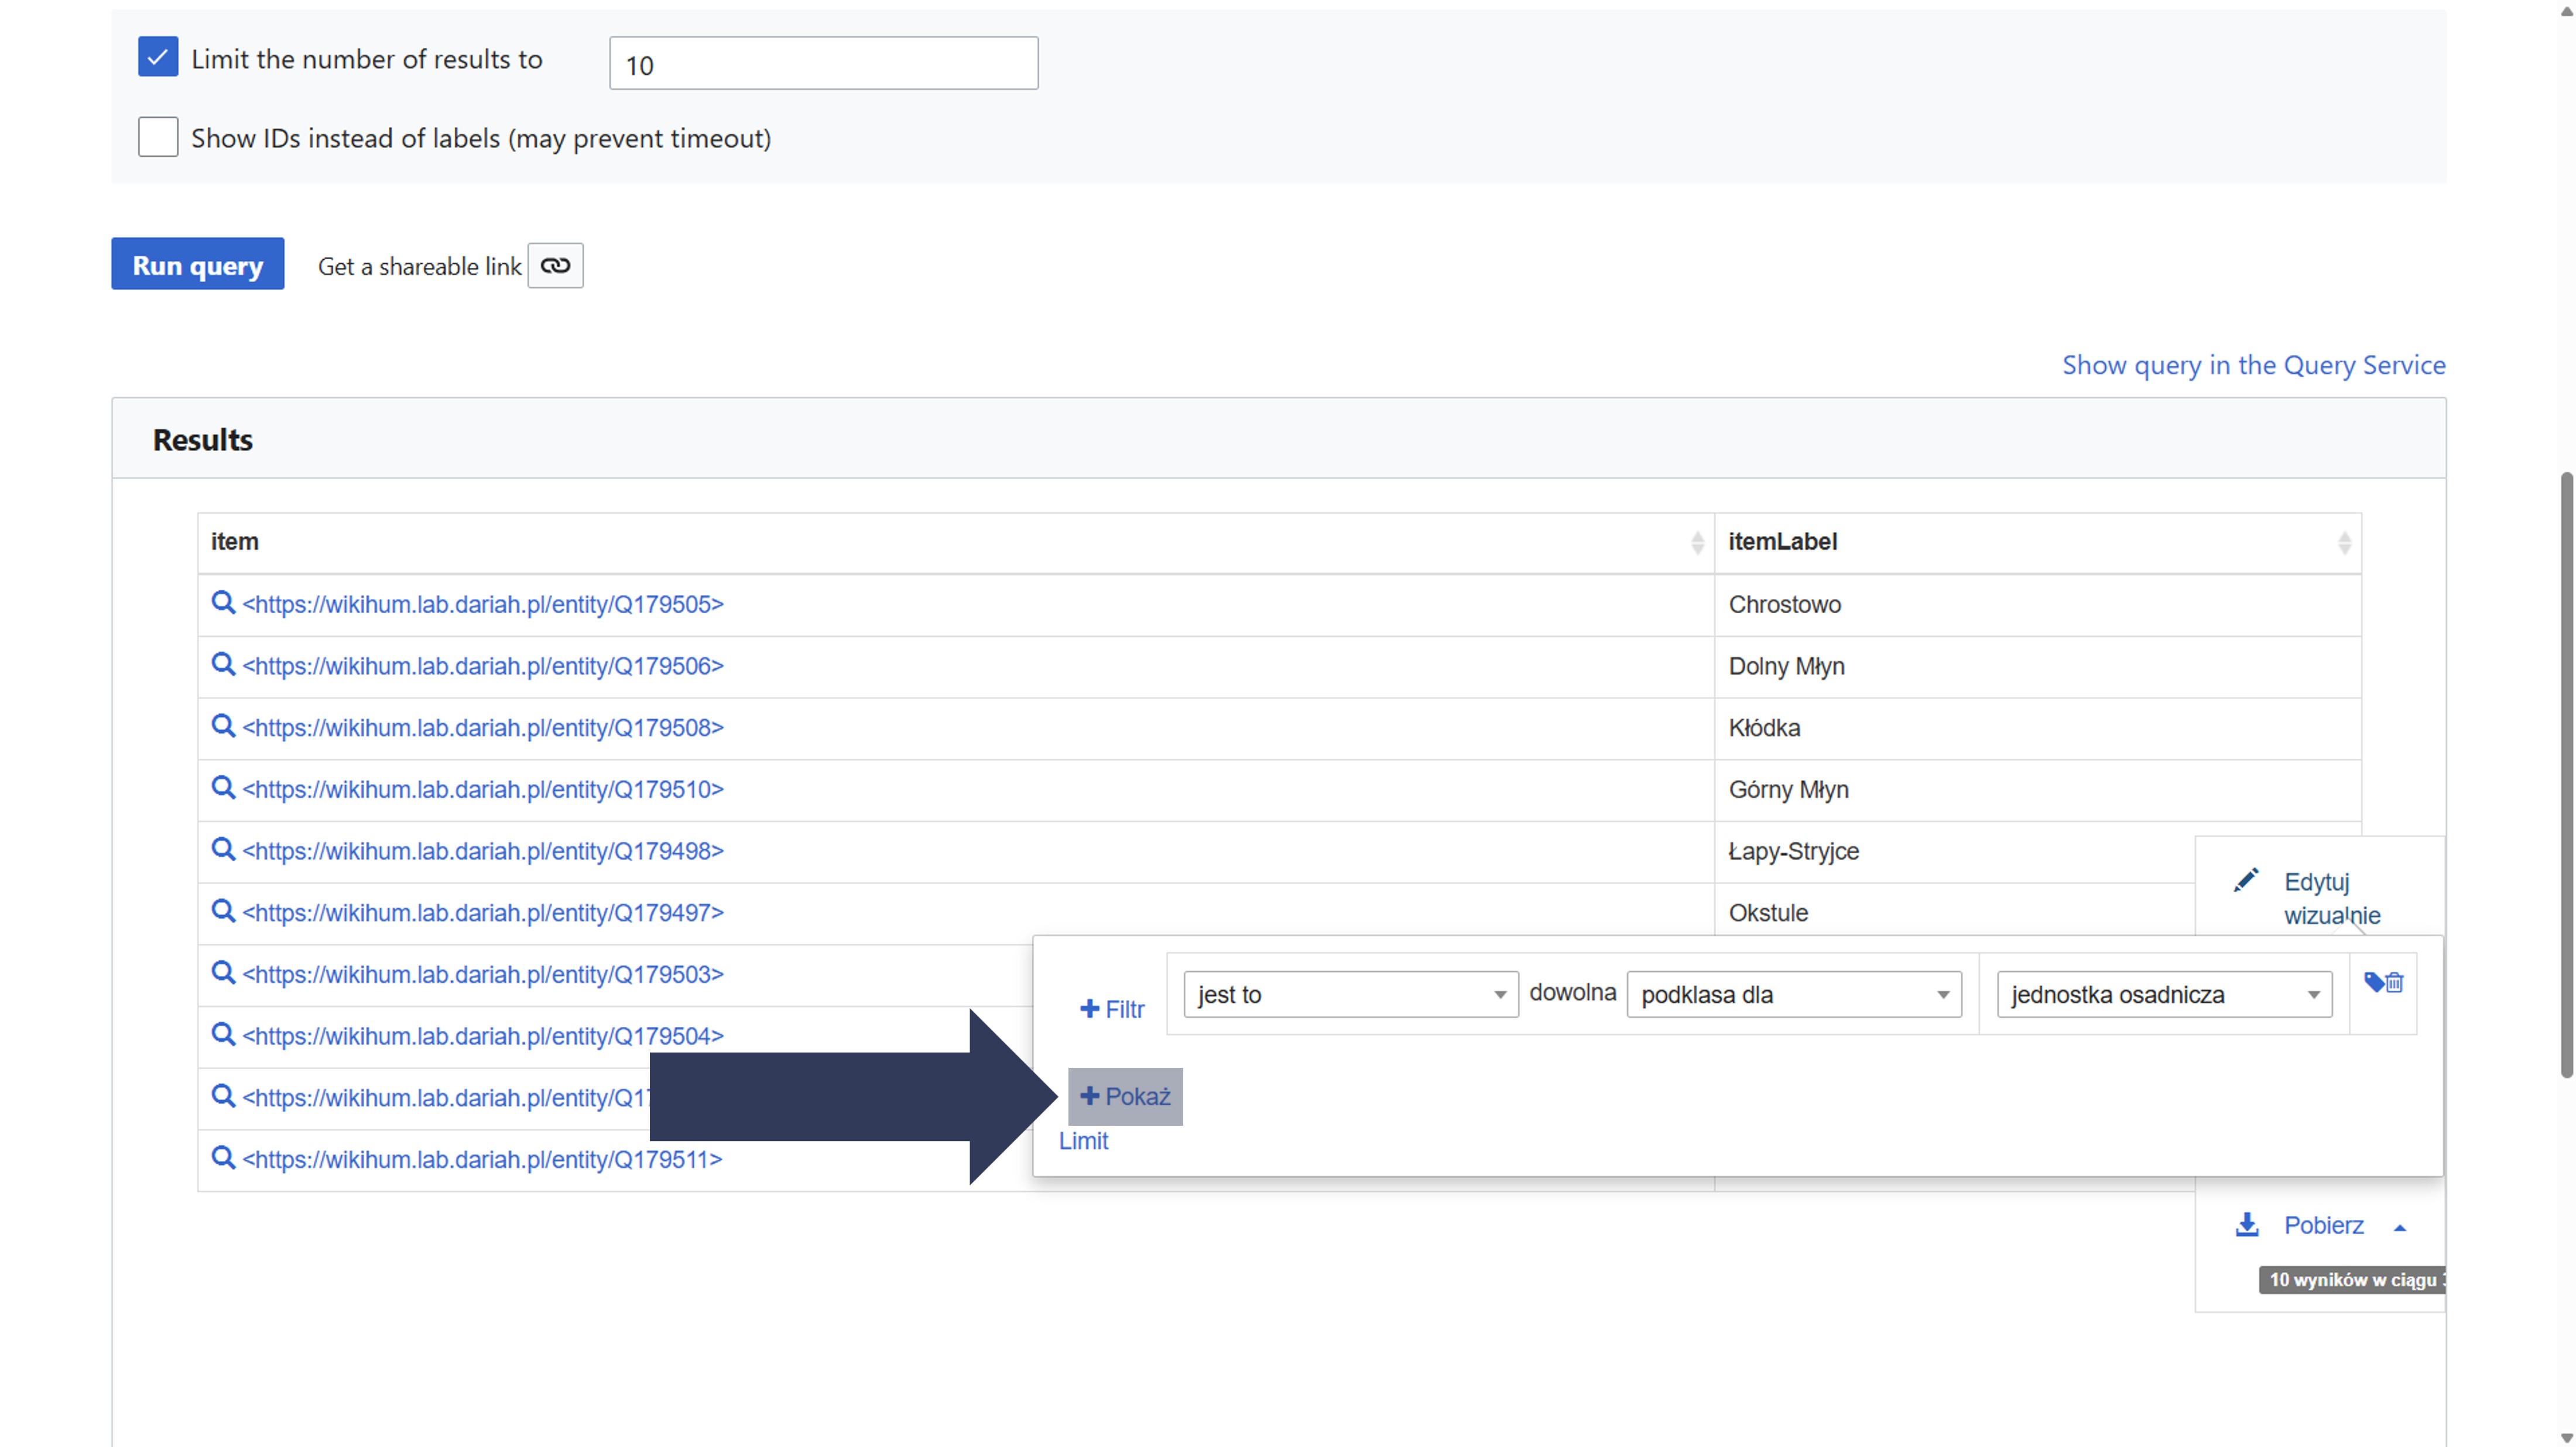Image resolution: width=2576 pixels, height=1447 pixels.
Task: Open the 'jednostka osadnicza' dropdown
Action: point(2164,994)
